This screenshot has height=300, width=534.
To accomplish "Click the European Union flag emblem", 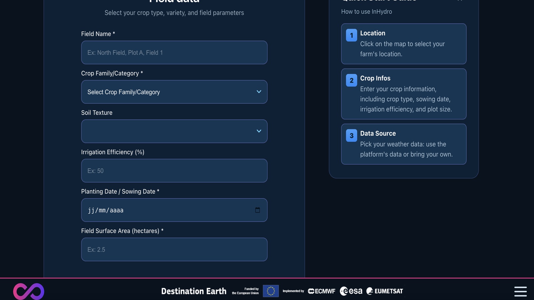I will click(x=271, y=291).
